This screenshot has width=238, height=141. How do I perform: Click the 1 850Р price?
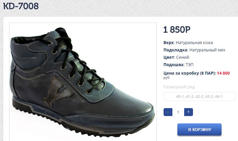click(x=177, y=30)
